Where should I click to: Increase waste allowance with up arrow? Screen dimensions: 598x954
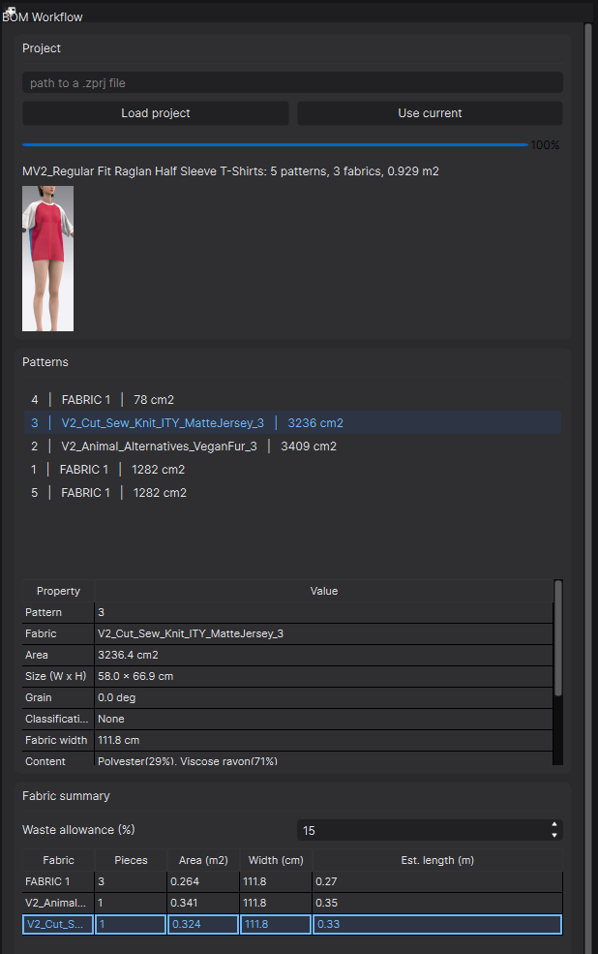(554, 825)
